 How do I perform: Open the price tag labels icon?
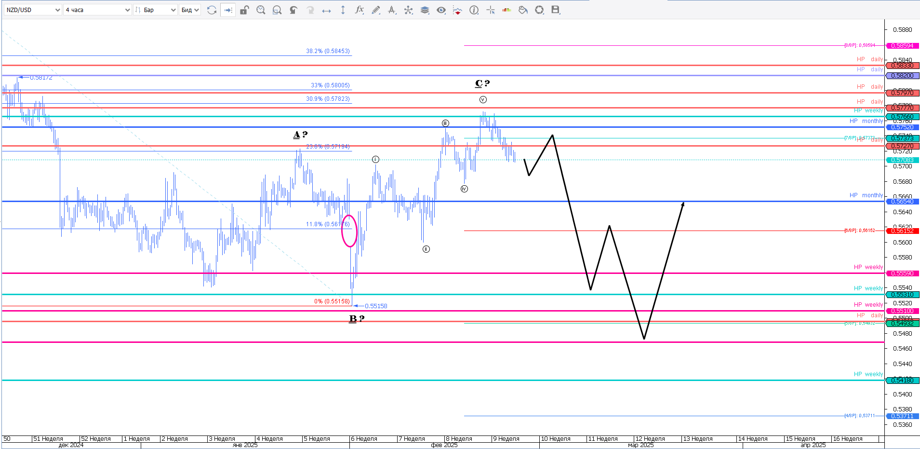[523, 10]
